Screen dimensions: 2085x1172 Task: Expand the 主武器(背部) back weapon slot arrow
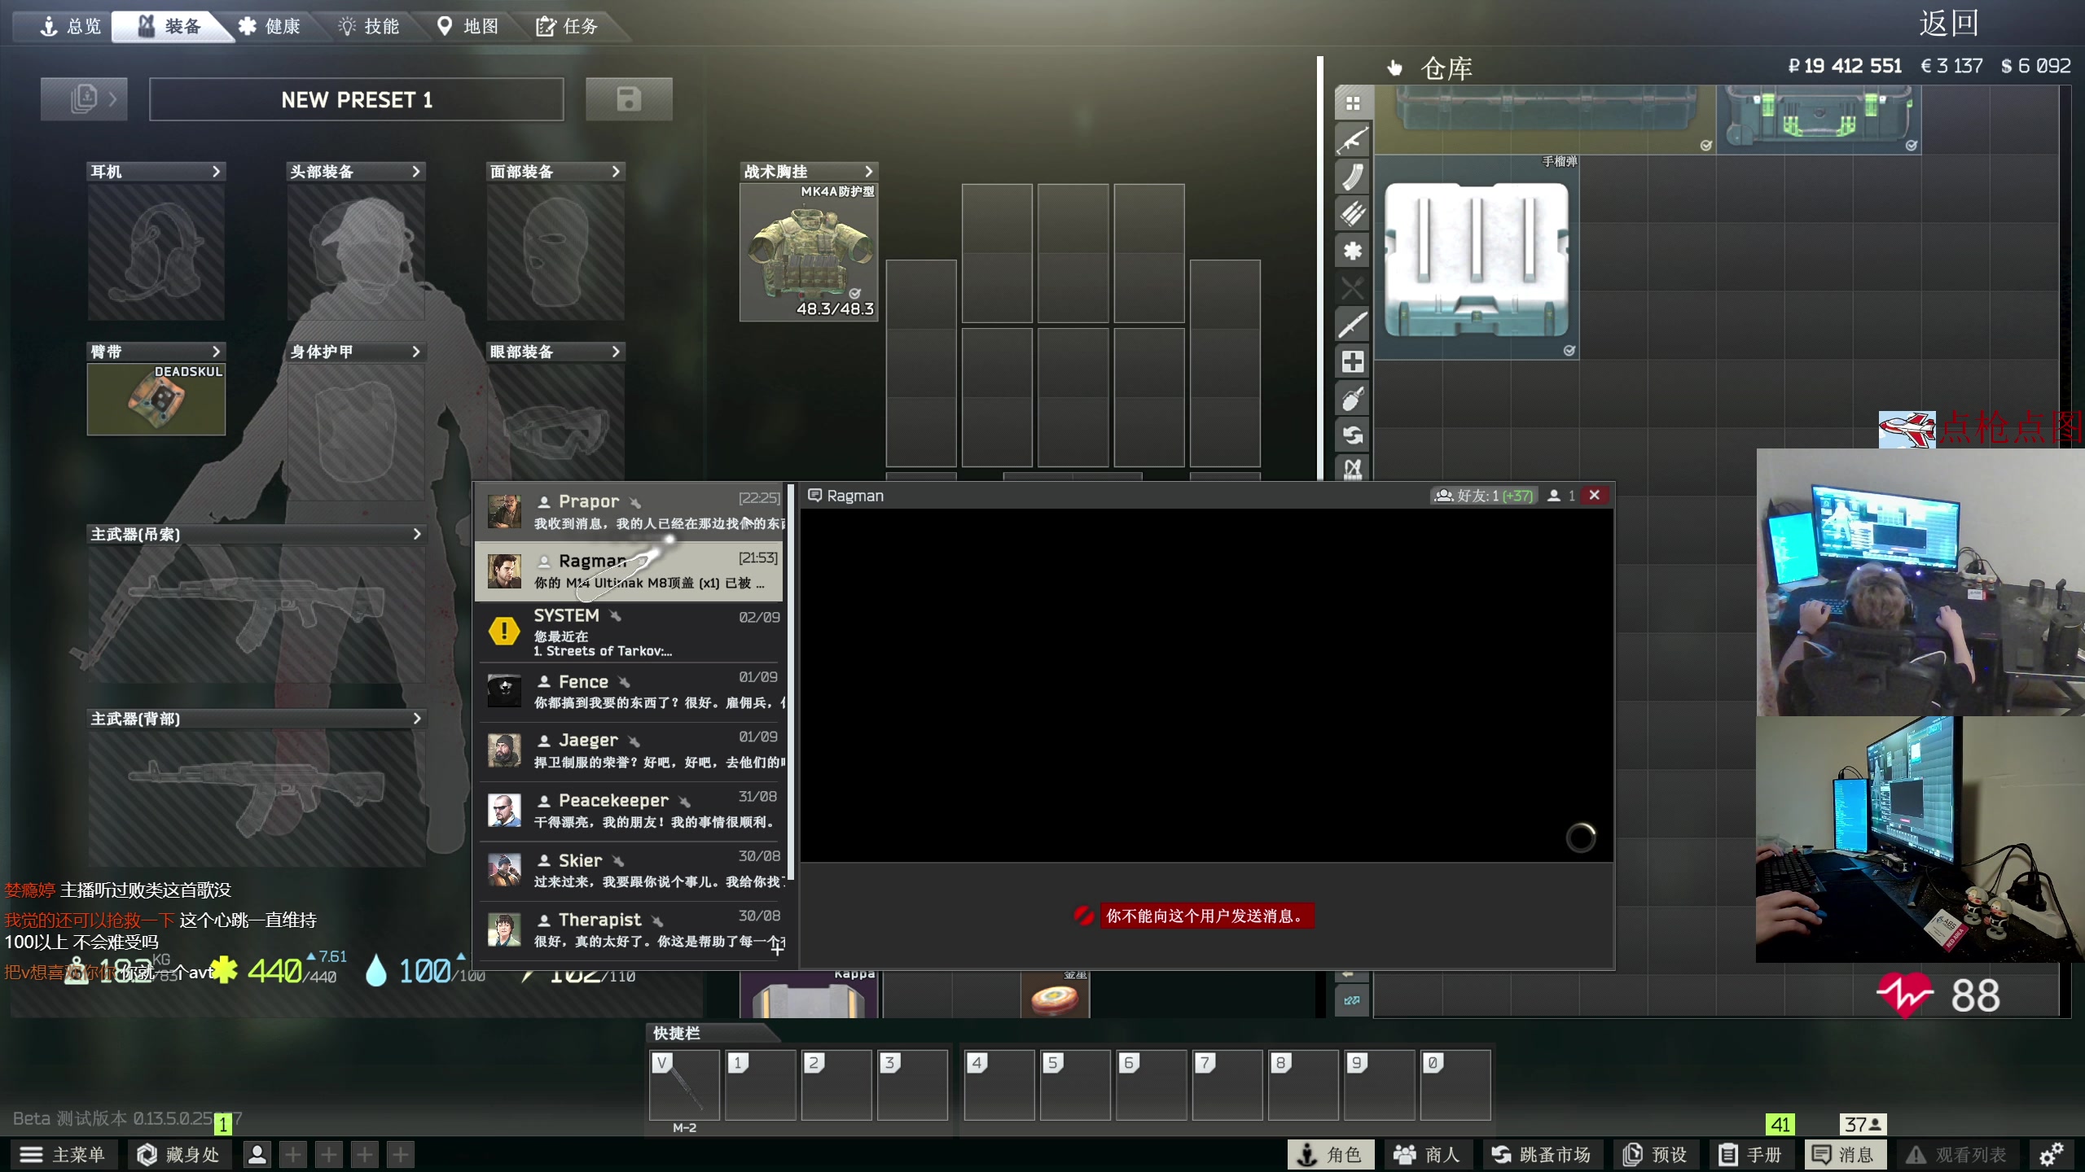[417, 718]
